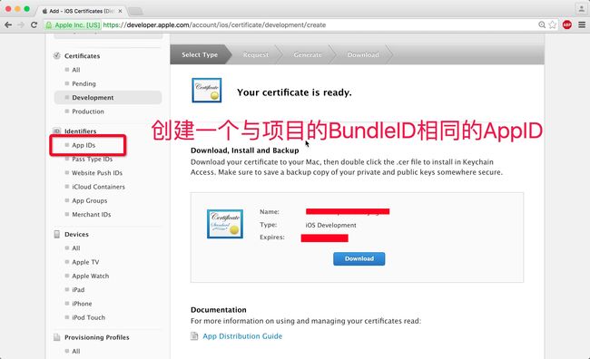Click the certificate thumbnail in details box
This screenshot has height=359, width=590.
coord(225,224)
